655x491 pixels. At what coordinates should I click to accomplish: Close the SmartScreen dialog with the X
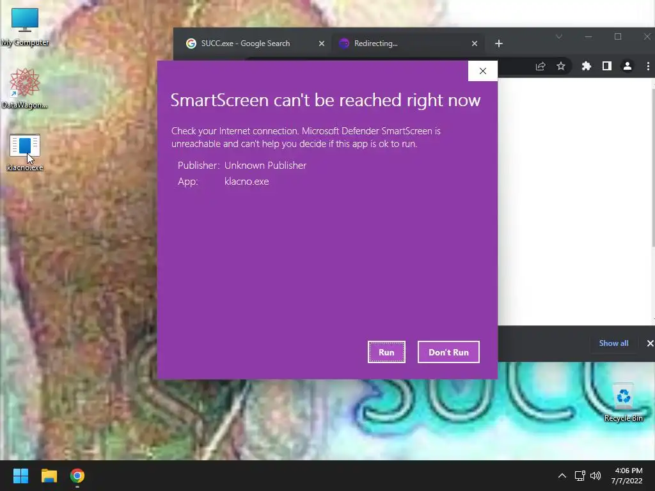(483, 71)
